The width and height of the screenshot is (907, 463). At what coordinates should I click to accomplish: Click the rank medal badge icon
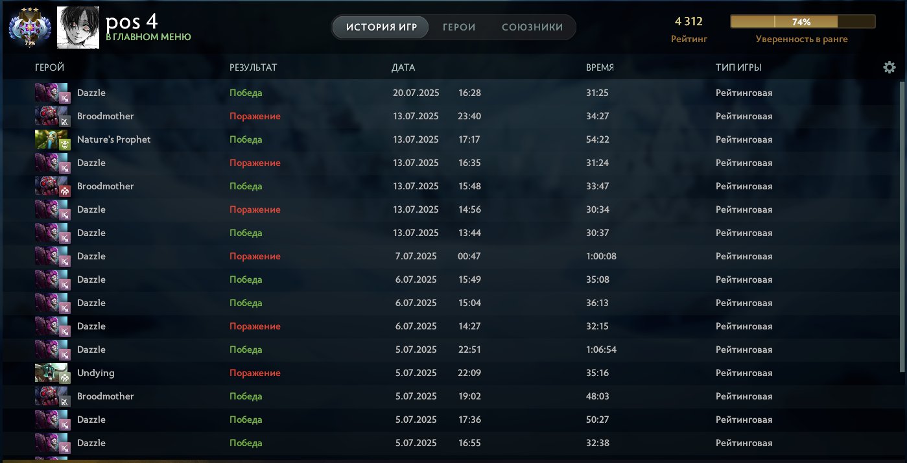point(30,28)
